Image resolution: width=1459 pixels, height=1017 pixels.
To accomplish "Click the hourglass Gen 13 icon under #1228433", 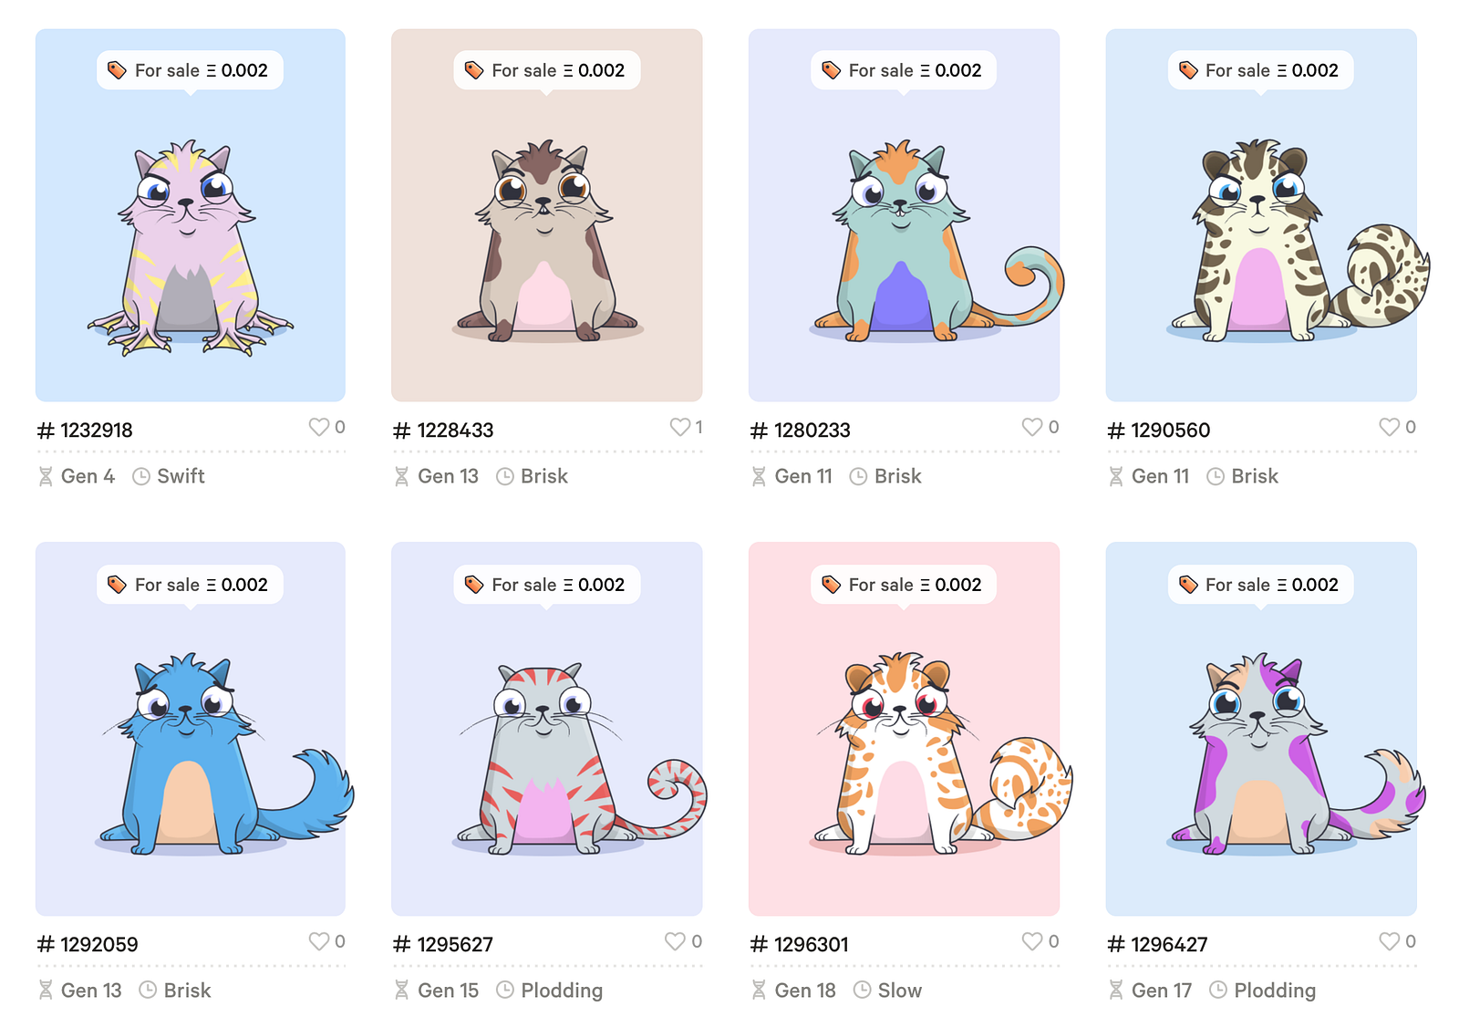I will coord(401,476).
